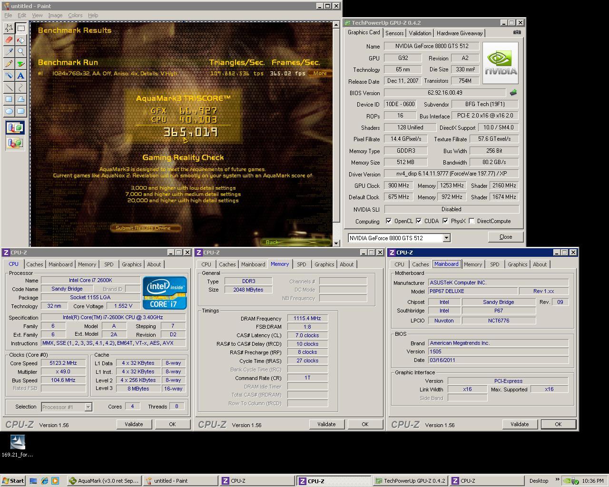Select the straight Line tool

[x=9, y=88]
